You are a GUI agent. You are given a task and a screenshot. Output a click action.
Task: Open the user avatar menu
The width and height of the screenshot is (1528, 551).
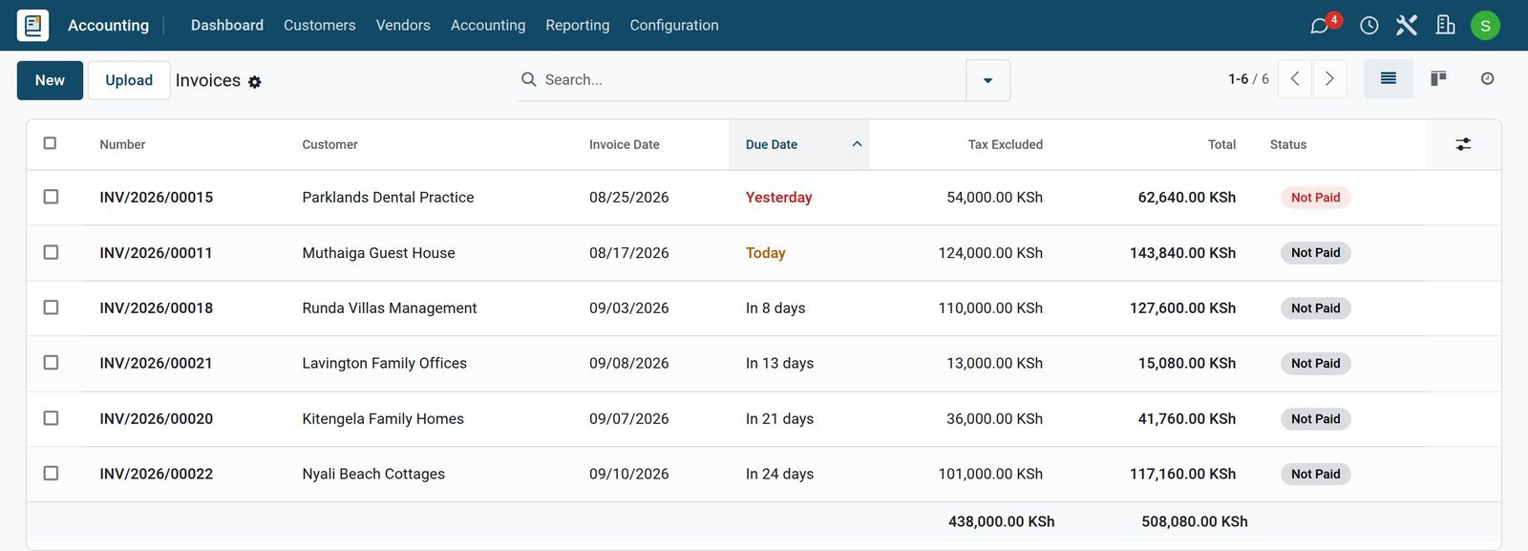[x=1485, y=26]
